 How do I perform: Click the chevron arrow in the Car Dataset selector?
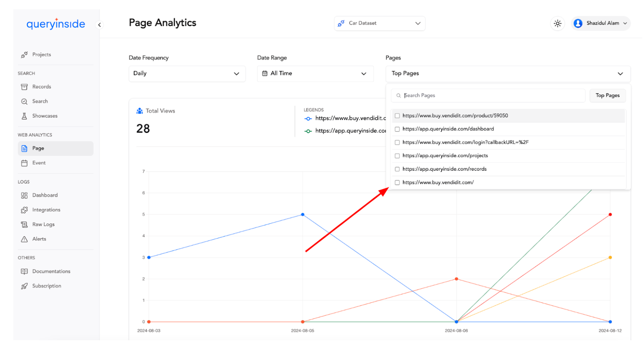418,23
